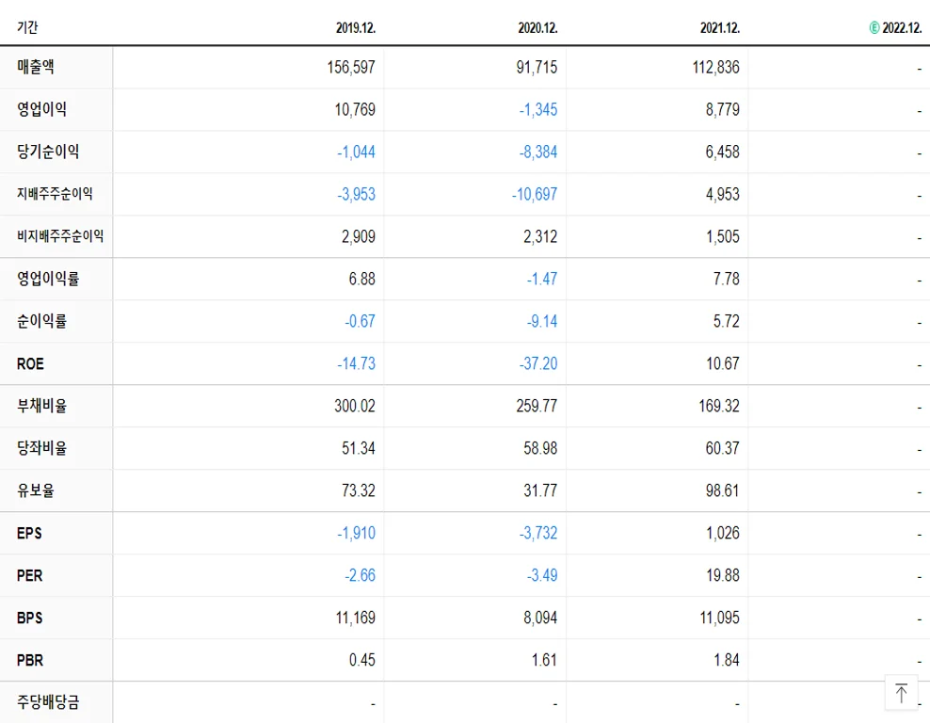Click debt ratio value 169.32
This screenshot has height=723, width=930.
click(719, 407)
